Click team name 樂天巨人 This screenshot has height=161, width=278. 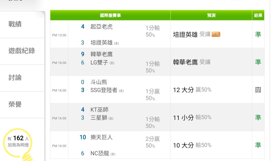[101, 137]
